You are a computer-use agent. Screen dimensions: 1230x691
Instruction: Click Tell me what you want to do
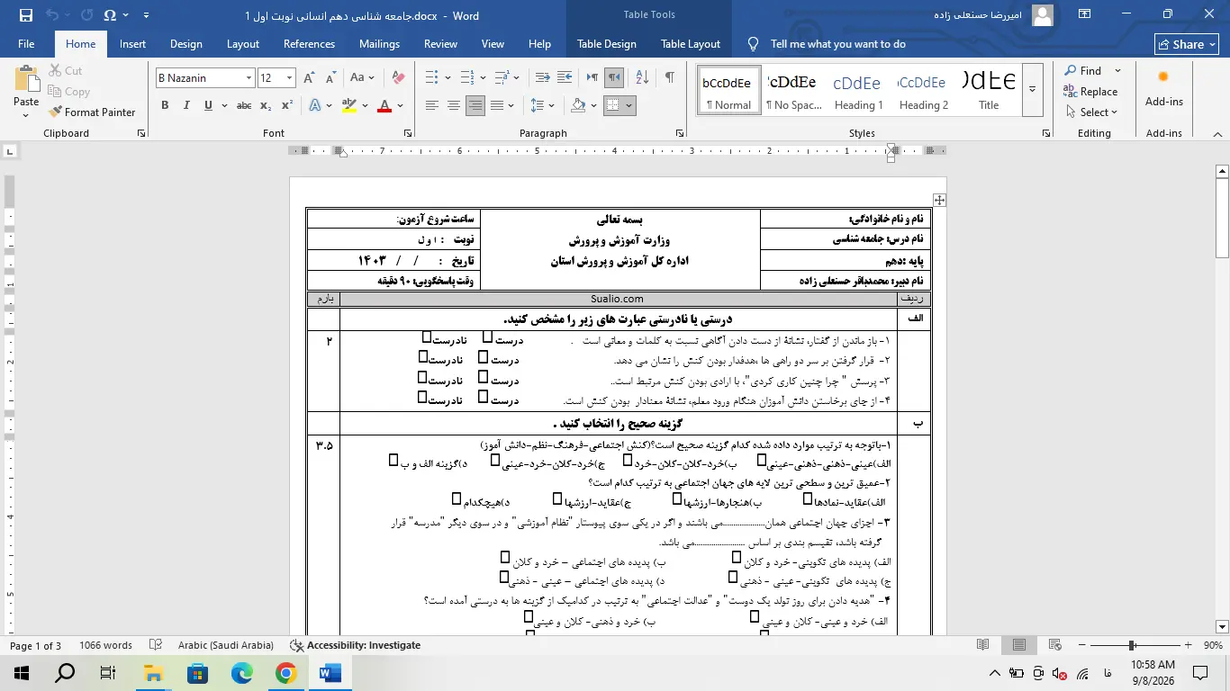tap(837, 44)
